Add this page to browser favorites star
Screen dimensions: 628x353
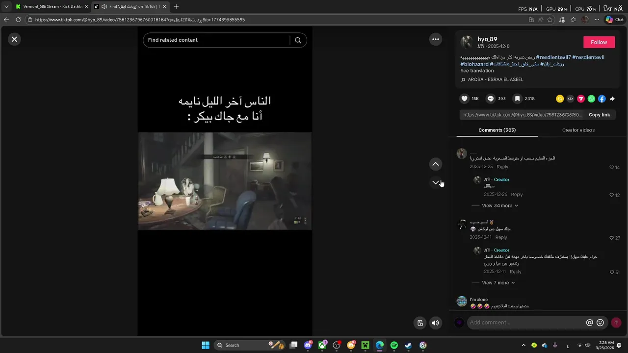(550, 20)
